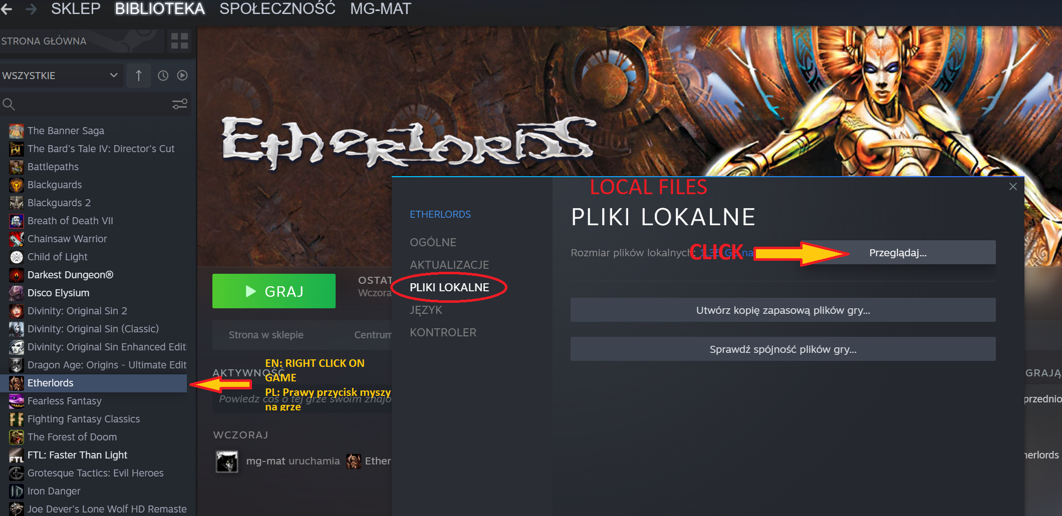Open the SKLEP menu tab
The width and height of the screenshot is (1062, 516).
coord(76,9)
